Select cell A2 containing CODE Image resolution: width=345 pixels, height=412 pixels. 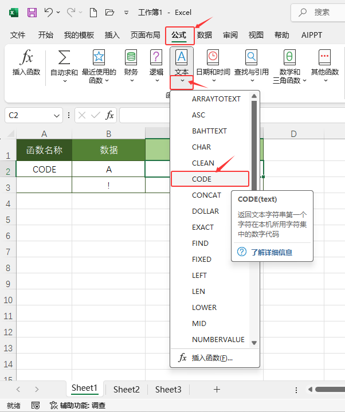(44, 169)
